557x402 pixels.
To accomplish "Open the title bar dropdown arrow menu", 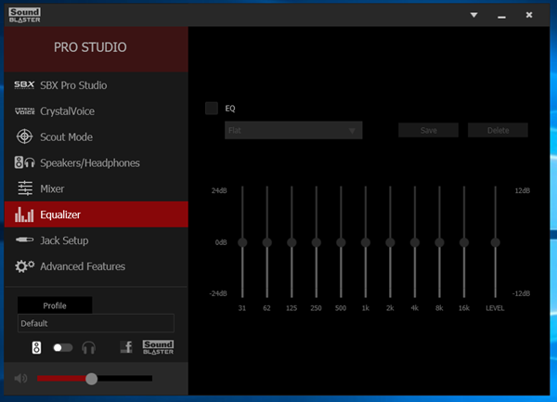I will [x=473, y=15].
